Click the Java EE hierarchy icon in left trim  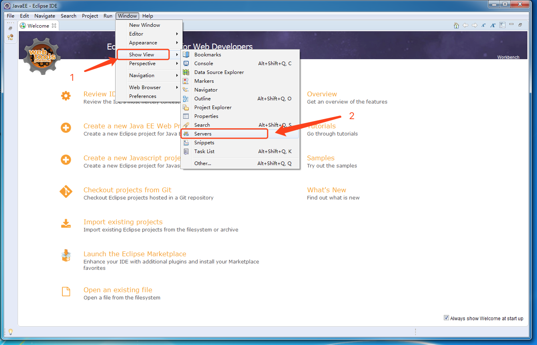coord(10,37)
